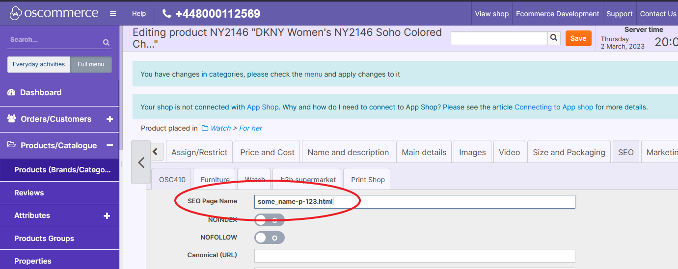Screen dimensions: 678x269
Task: Open the Watch category folder breadcrumb
Action: point(220,128)
